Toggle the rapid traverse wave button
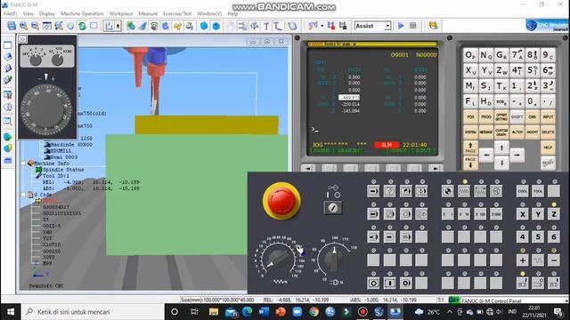The width and height of the screenshot is (570, 320). coord(538,260)
